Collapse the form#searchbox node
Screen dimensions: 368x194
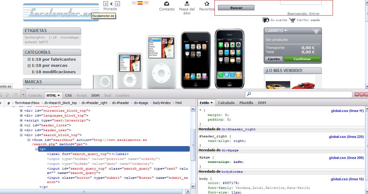pos(29,140)
